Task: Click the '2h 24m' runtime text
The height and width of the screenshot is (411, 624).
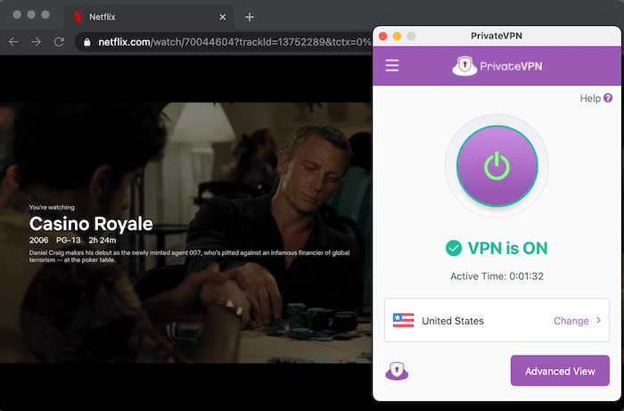Action: [x=103, y=241]
